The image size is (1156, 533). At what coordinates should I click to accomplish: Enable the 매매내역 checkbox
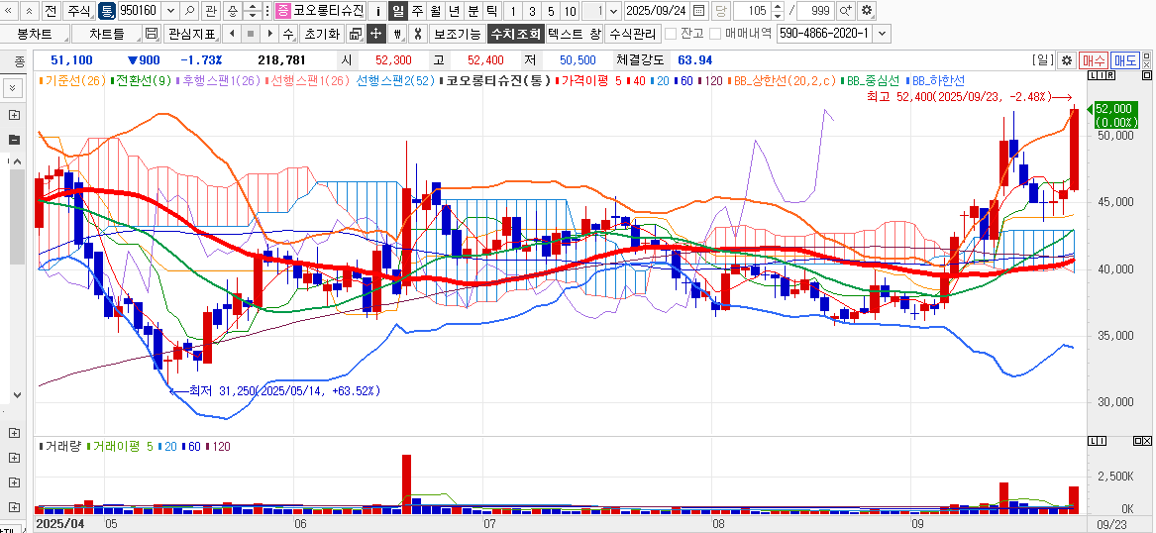pyautogui.click(x=716, y=34)
